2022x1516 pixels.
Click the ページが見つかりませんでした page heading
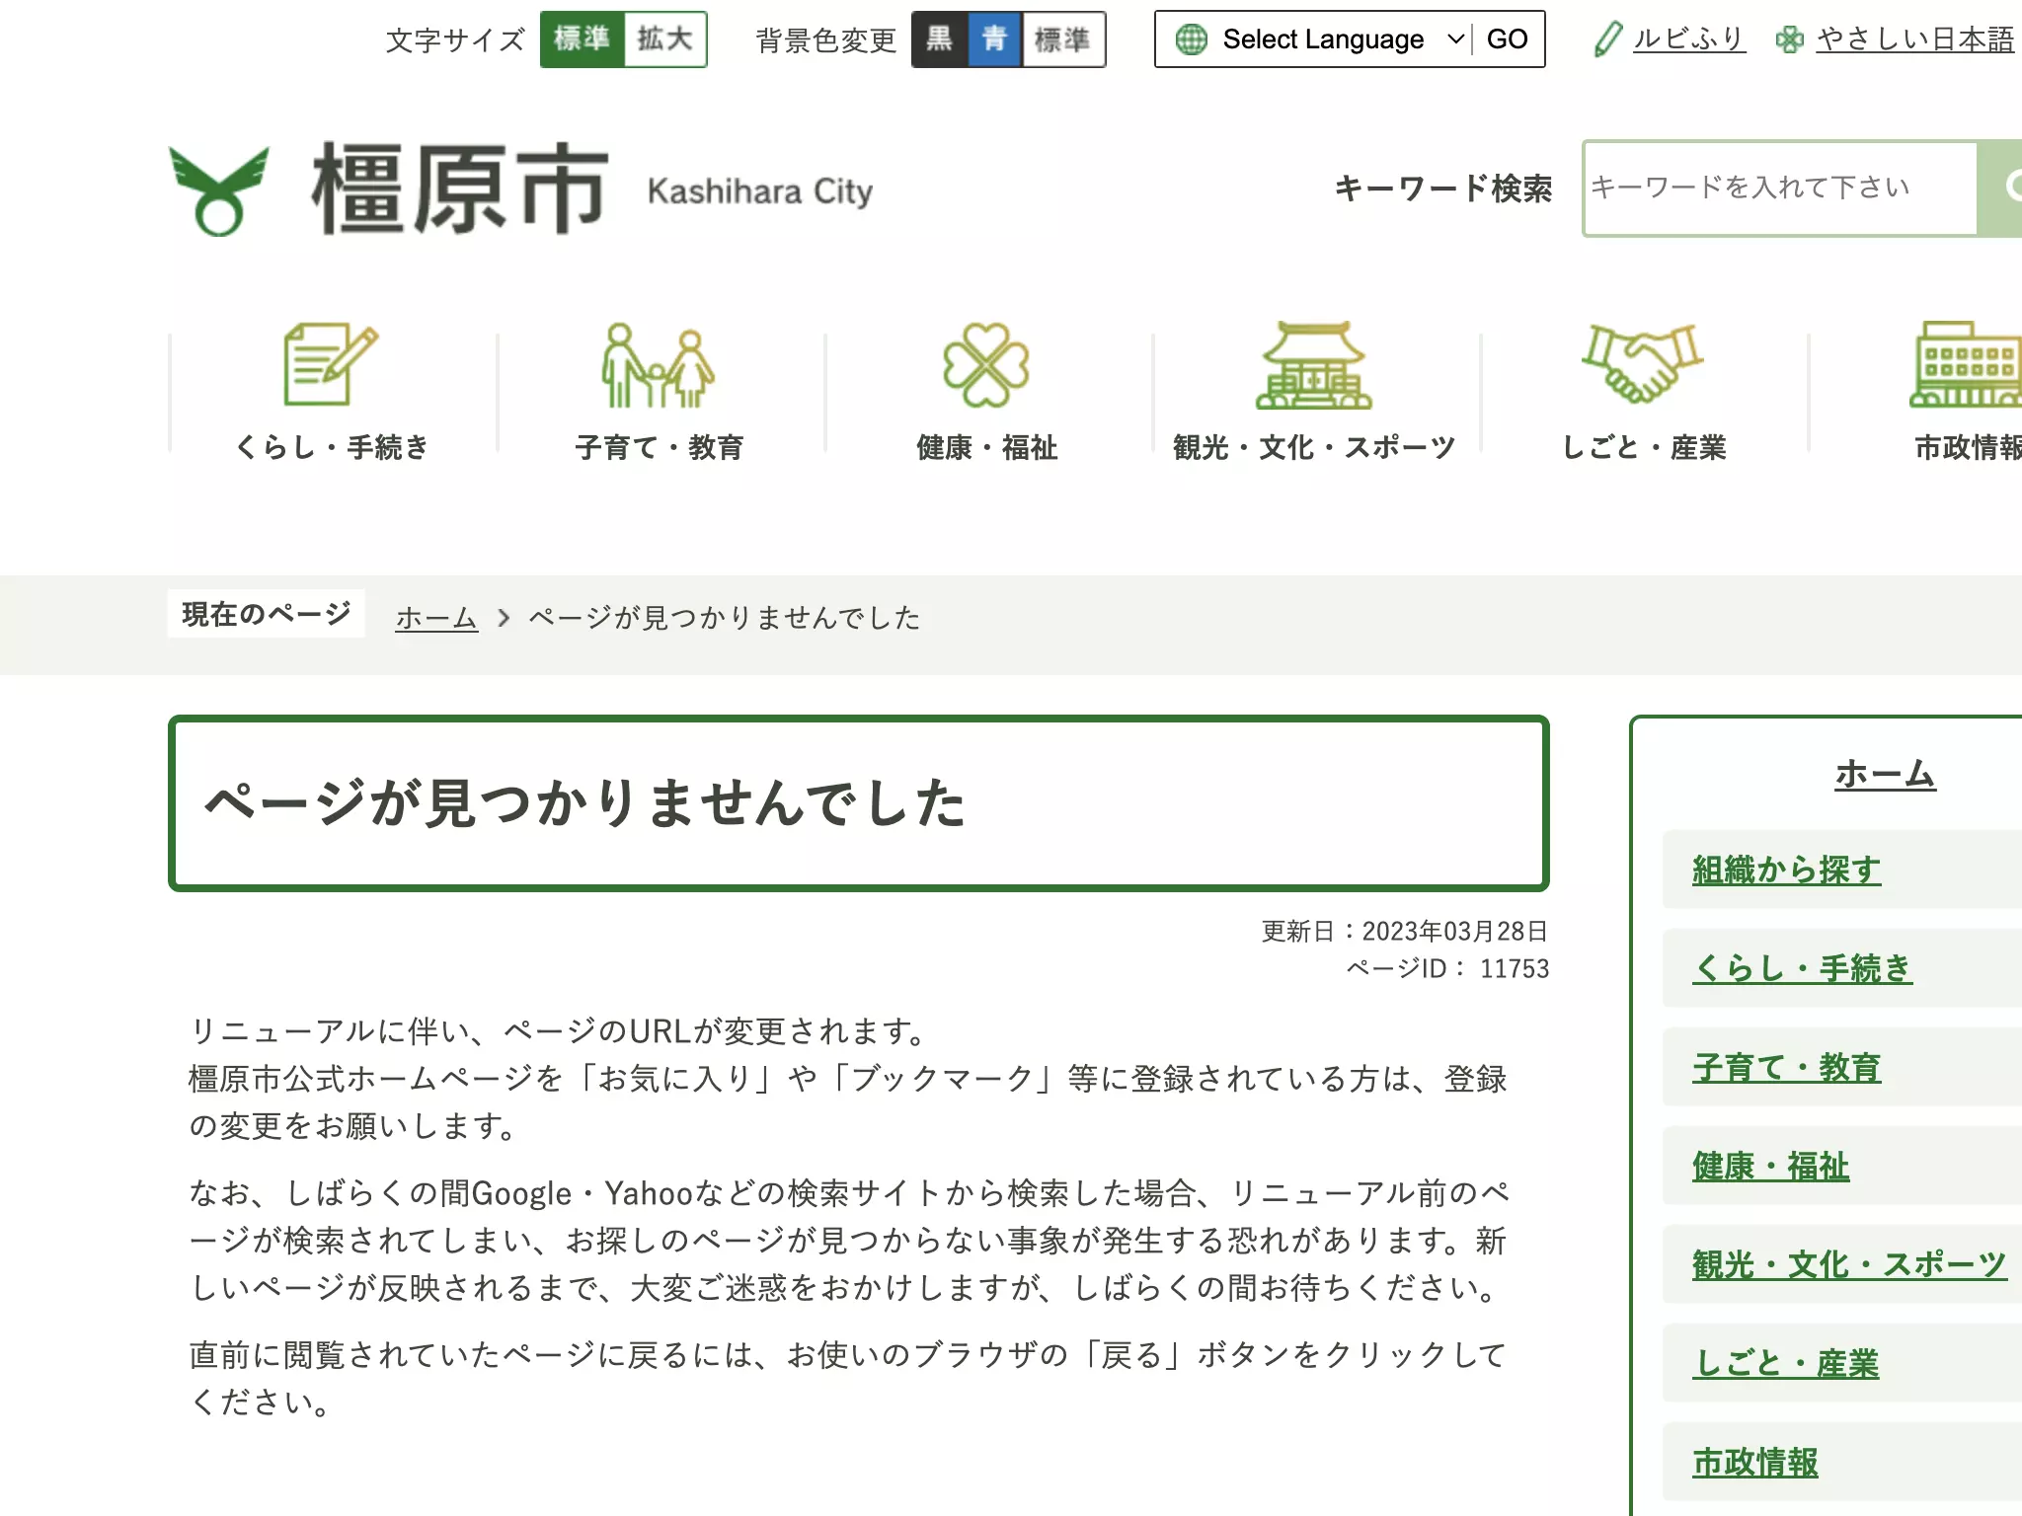tap(584, 802)
